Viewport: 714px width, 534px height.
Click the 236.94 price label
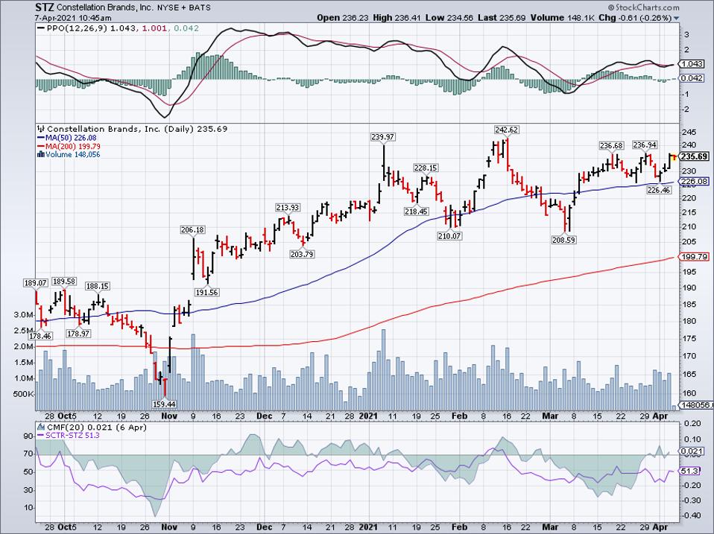[645, 144]
